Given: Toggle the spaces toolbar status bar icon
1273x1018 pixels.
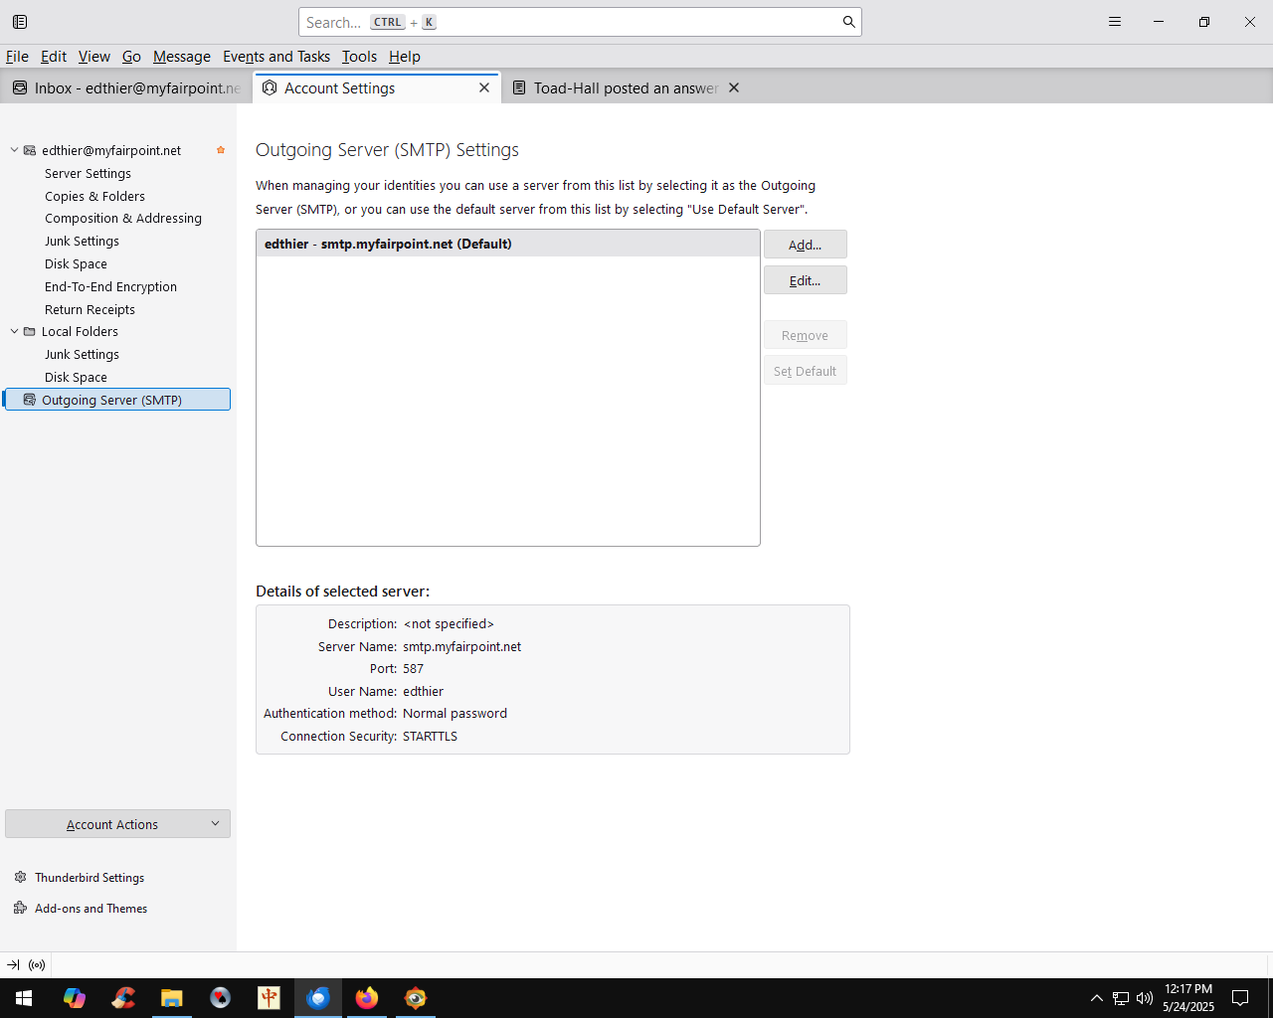Looking at the screenshot, I should pyautogui.click(x=13, y=965).
